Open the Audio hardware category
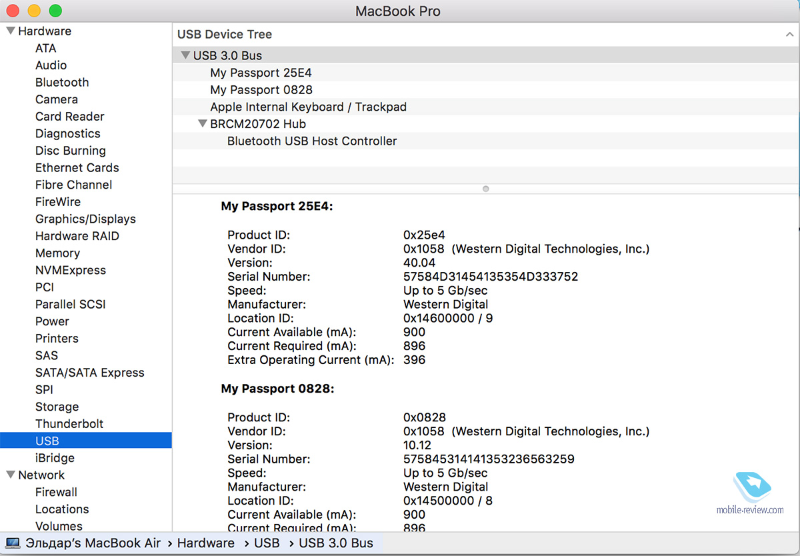Screen dimensions: 800x556 click(x=51, y=65)
